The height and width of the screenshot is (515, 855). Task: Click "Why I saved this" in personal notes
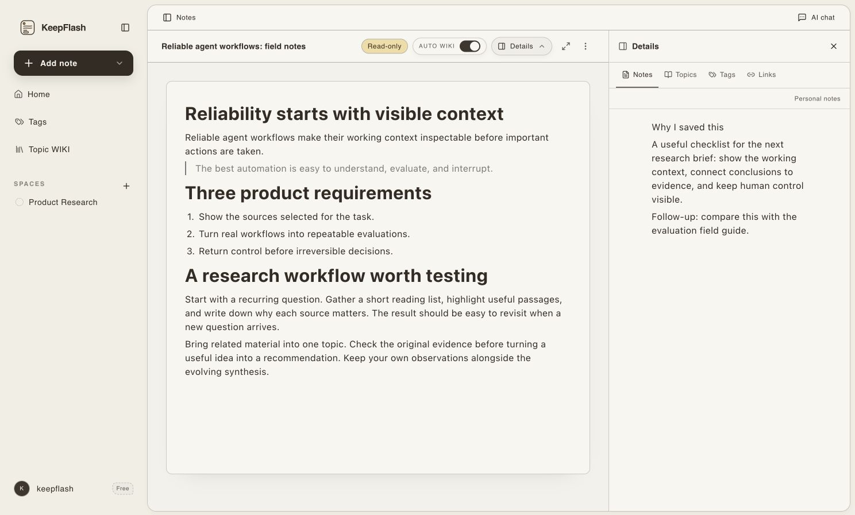pyautogui.click(x=687, y=127)
